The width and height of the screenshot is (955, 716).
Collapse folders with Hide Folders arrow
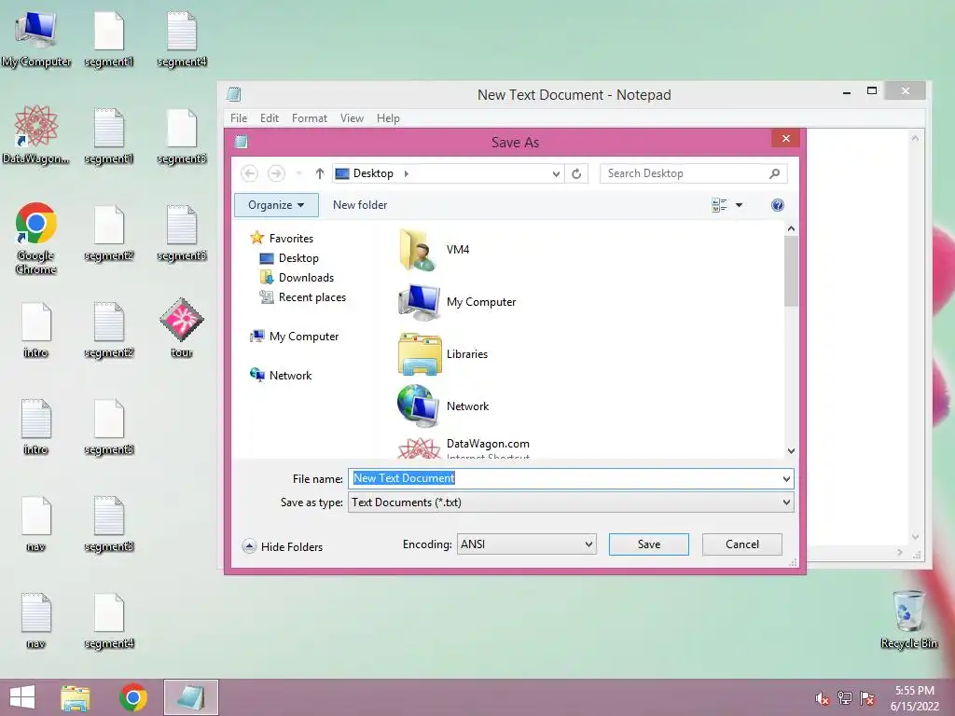248,546
